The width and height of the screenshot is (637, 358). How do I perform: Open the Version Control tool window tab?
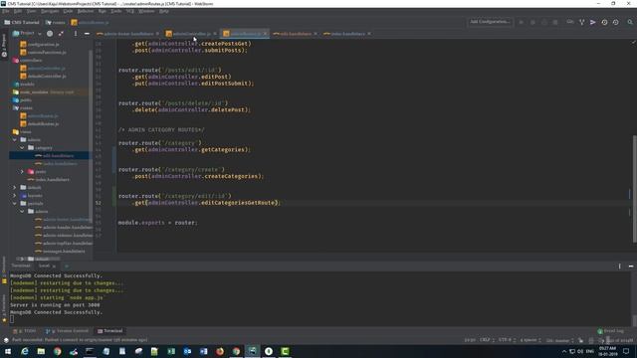(68, 331)
